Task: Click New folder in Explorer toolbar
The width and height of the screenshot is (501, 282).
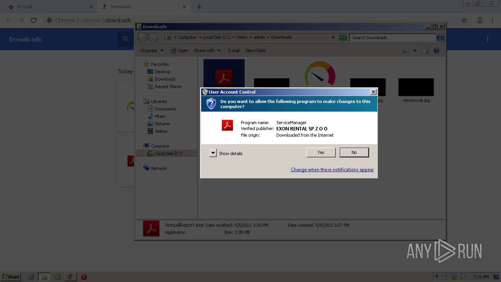Action: click(x=256, y=51)
